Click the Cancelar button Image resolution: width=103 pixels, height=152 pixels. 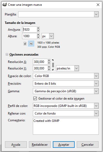(87, 145)
